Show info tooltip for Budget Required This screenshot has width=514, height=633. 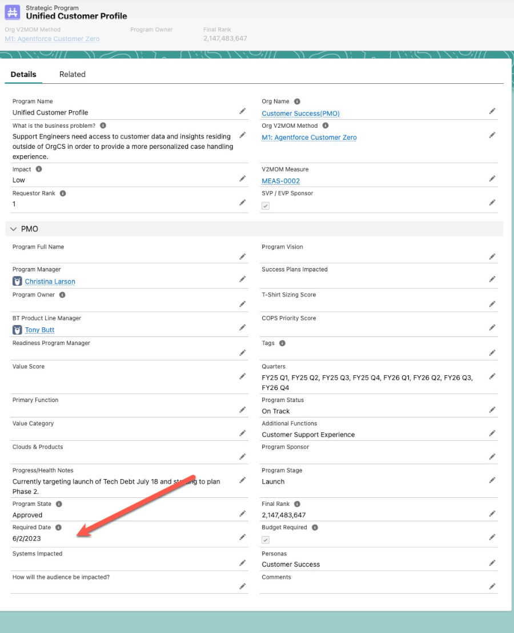pyautogui.click(x=315, y=527)
